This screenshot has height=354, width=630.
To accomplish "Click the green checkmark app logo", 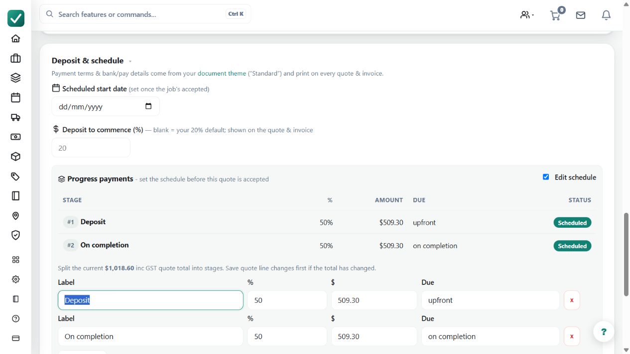I will [16, 18].
